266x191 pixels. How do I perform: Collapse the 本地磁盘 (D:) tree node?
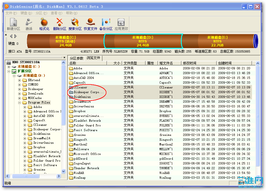coord(14,76)
